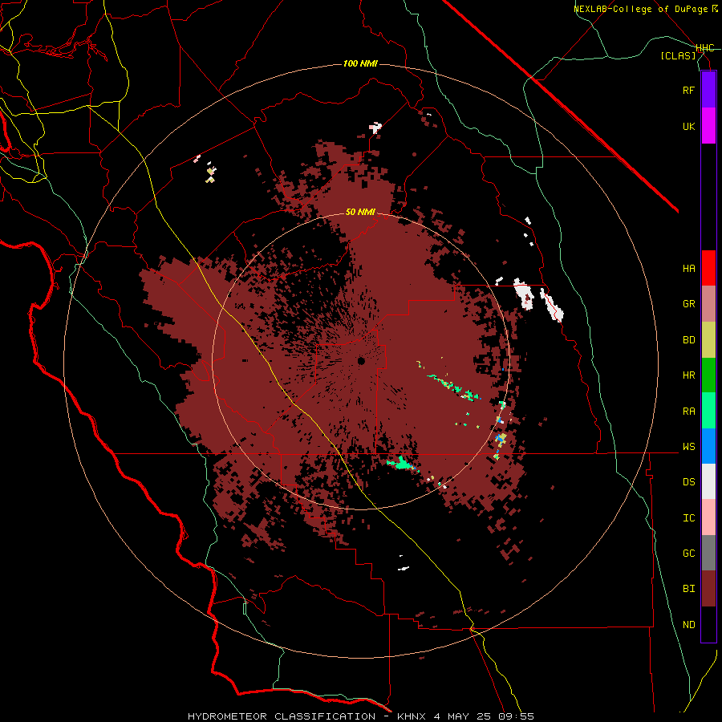
Task: Click the HA red legend swatch
Action: pos(708,268)
